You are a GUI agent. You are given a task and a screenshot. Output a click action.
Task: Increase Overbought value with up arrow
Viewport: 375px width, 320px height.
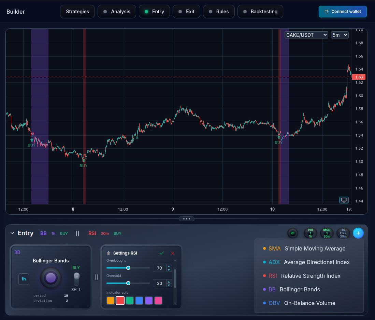pos(169,266)
